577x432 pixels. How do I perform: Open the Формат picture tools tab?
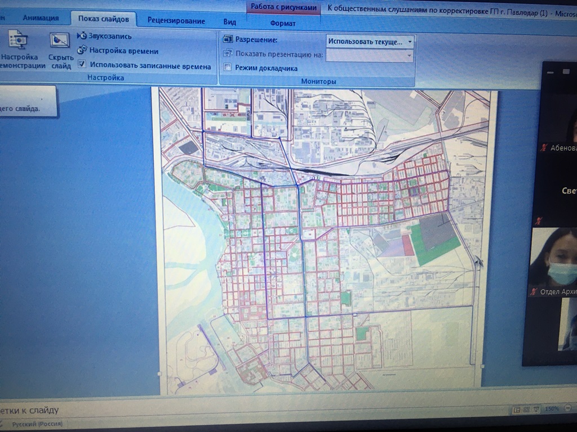pos(283,23)
